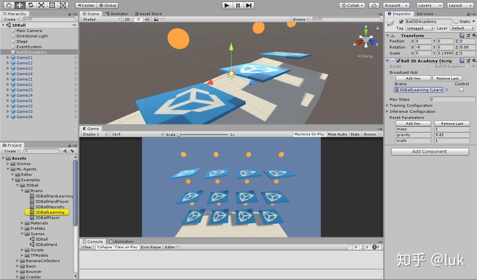Toggle scene lighting in the Scene view
This screenshot has width=477, height=280.
[x=138, y=19]
